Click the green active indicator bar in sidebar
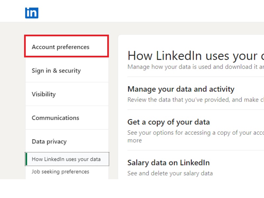 pos(26,159)
